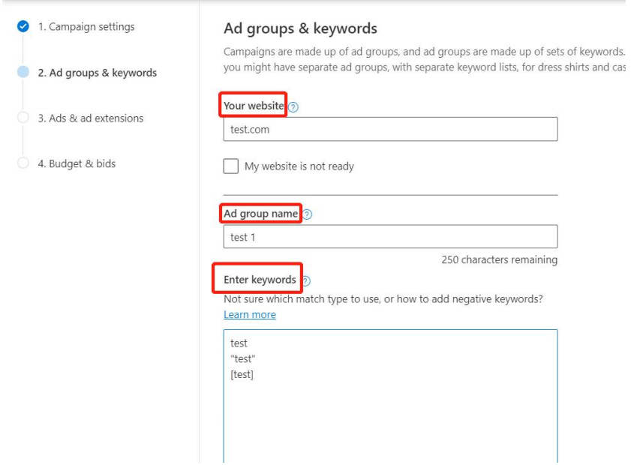The width and height of the screenshot is (643, 465).
Task: Click the completed checkmark icon for Campaign settings
Action: pyautogui.click(x=23, y=28)
